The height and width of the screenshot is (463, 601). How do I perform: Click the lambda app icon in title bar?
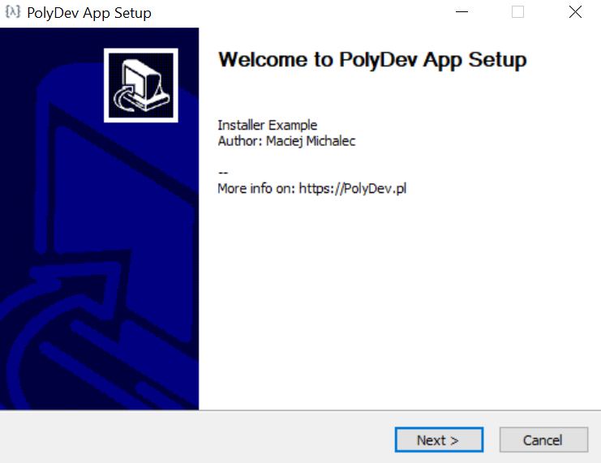[x=12, y=12]
